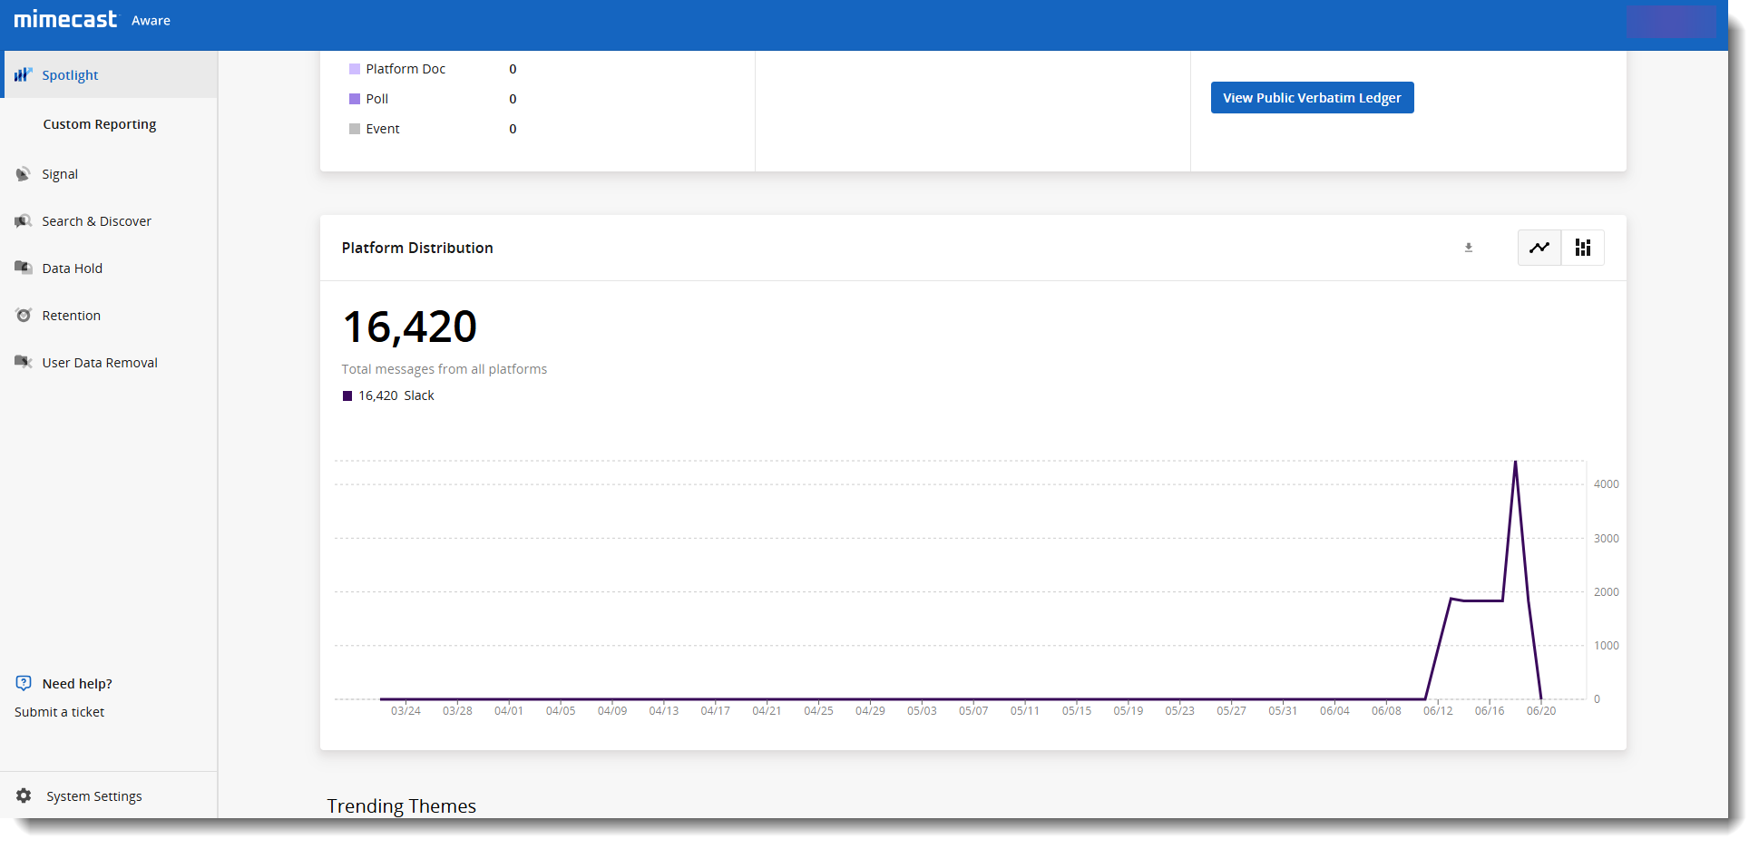Click the Need help? question icon

pos(24,683)
